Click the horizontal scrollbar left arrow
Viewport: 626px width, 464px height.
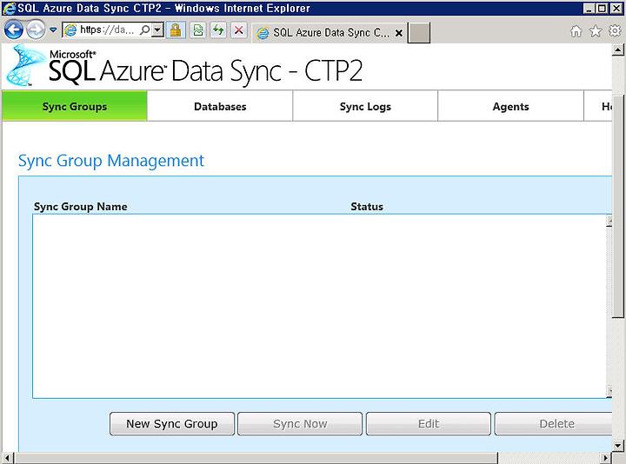(8, 458)
